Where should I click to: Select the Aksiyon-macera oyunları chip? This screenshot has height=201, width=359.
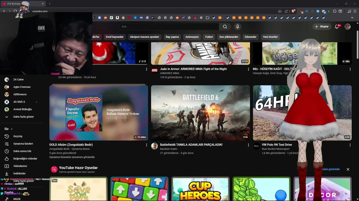point(144,37)
